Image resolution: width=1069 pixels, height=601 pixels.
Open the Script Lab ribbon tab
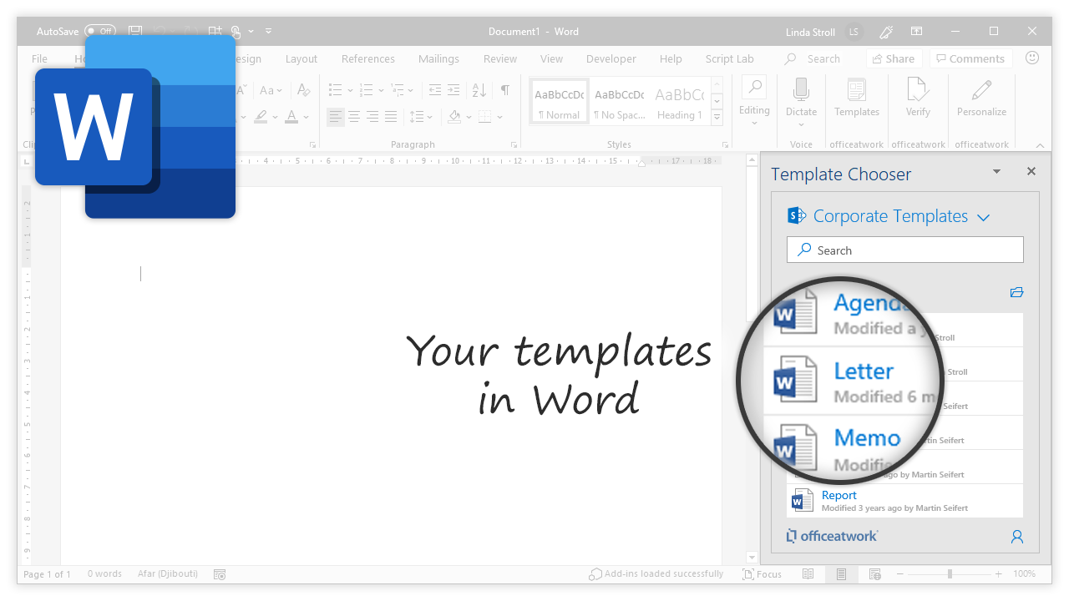pyautogui.click(x=729, y=58)
